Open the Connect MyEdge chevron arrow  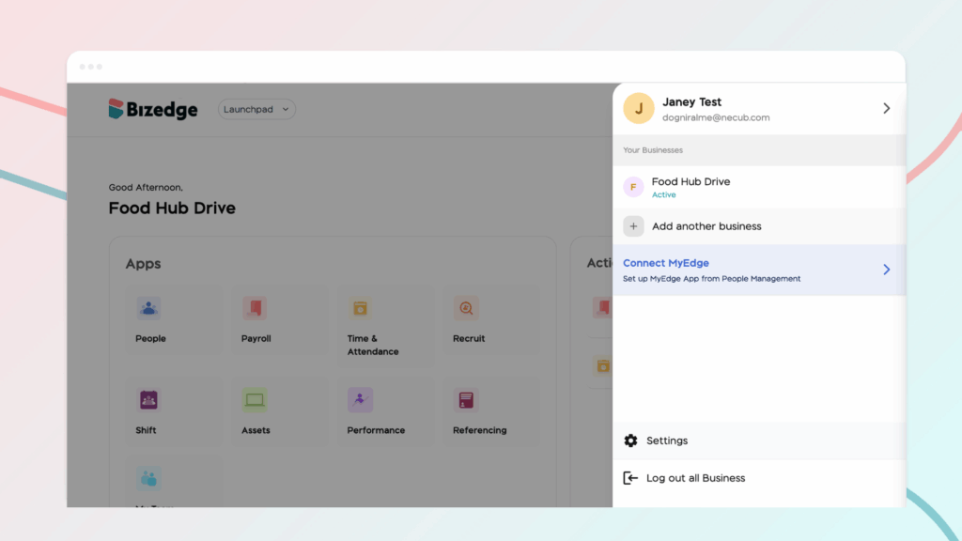(886, 270)
